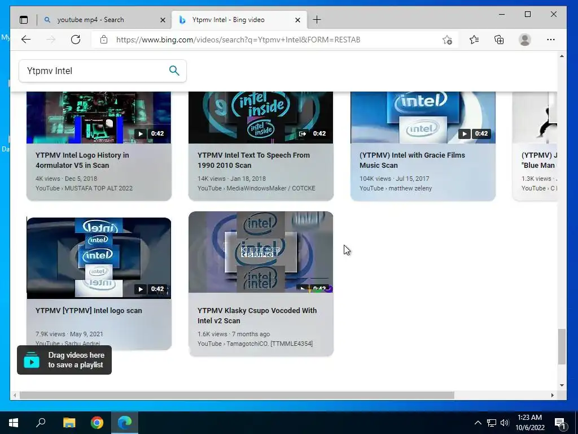Open the browser profile icon
Screen dimensions: 578x434
click(x=524, y=40)
